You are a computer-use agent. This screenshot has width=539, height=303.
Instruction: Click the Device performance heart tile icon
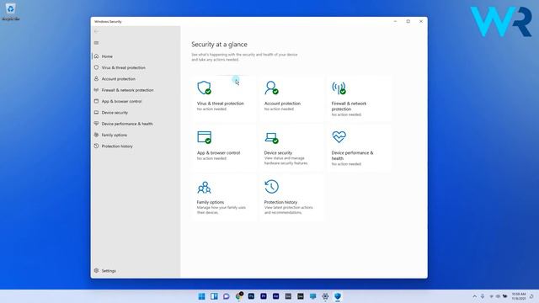pos(339,136)
